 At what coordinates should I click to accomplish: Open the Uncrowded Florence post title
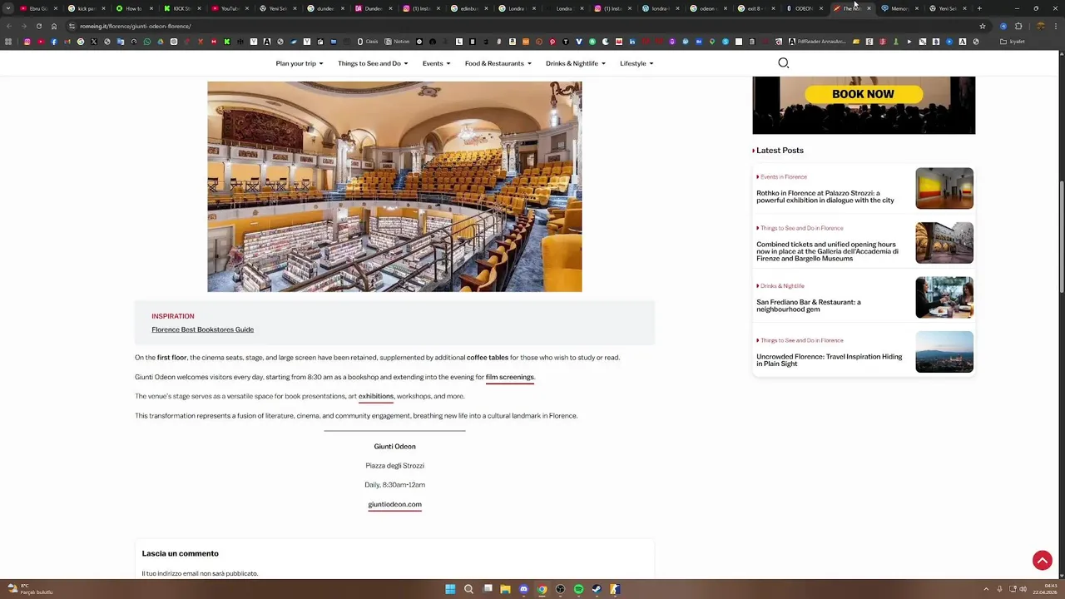(830, 360)
